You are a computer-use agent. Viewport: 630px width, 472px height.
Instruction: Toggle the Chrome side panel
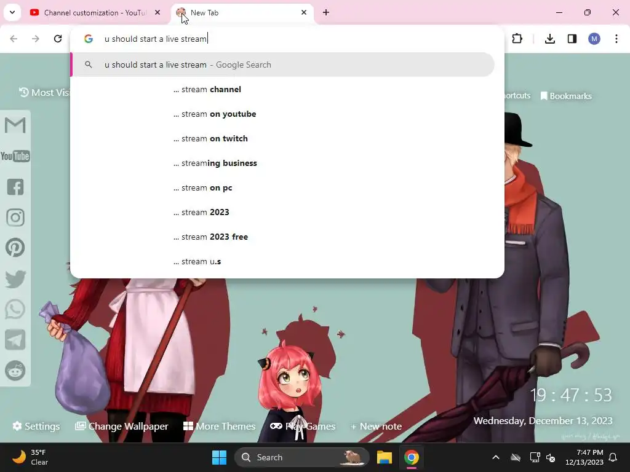pyautogui.click(x=572, y=39)
